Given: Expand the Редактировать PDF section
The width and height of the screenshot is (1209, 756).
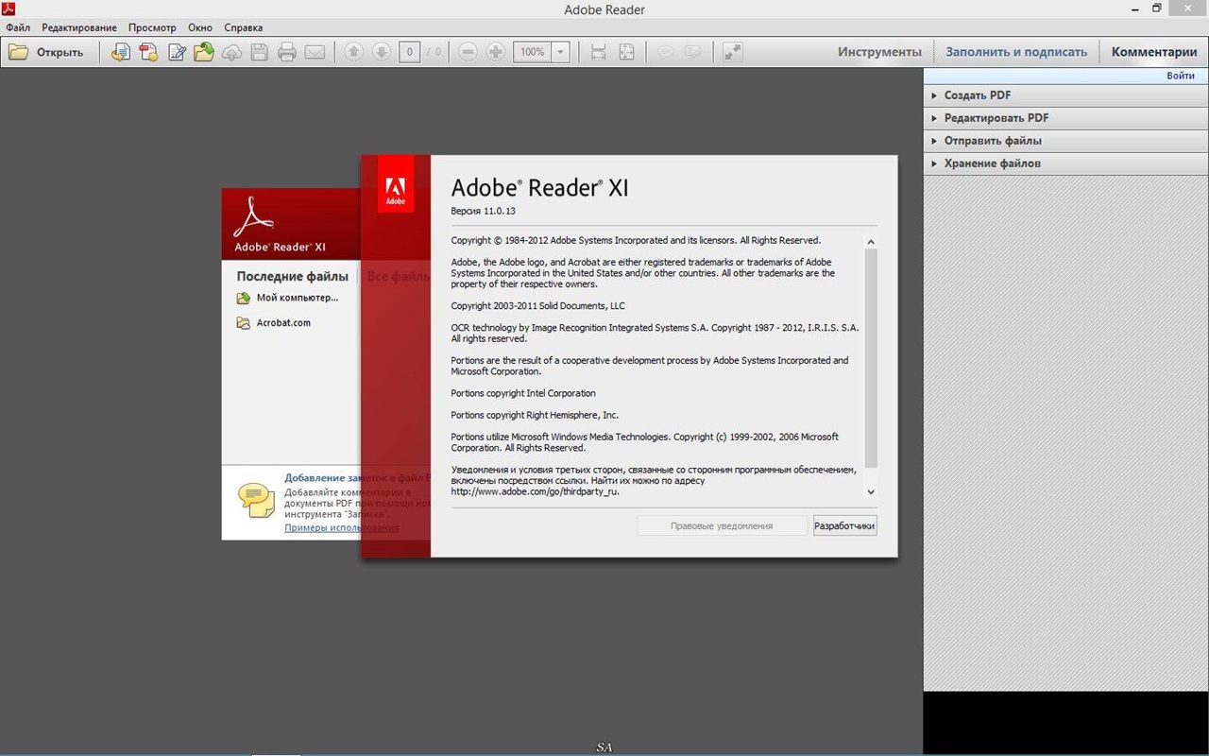Looking at the screenshot, I should point(996,118).
